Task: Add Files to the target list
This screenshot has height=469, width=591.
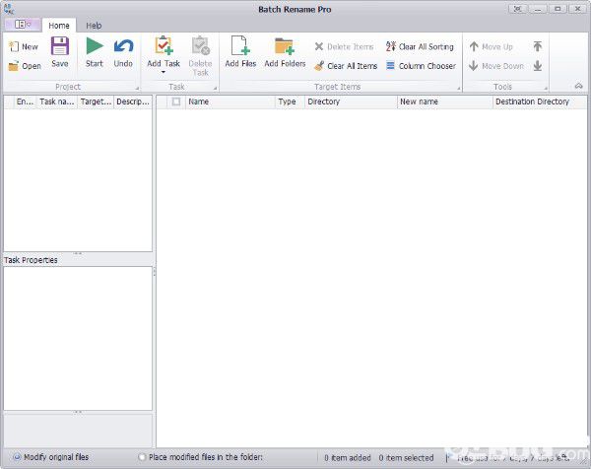Action: click(x=240, y=52)
